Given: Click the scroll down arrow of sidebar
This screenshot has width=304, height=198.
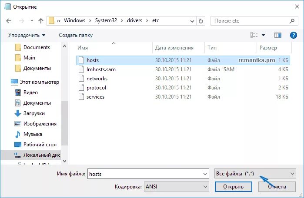Looking at the screenshot, I should pos(64,161).
